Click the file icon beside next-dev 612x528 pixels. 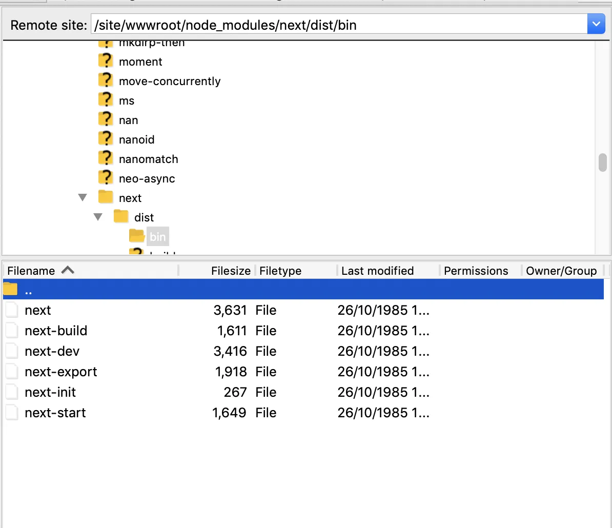pos(12,351)
